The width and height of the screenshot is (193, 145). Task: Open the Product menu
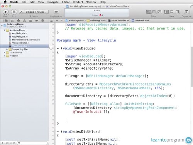[x=78, y=2]
